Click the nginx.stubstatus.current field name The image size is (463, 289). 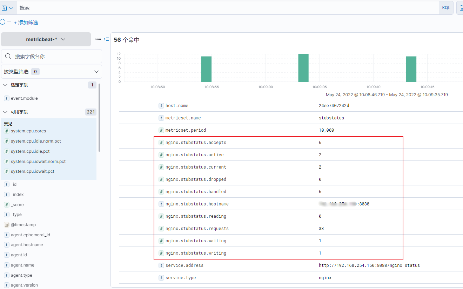196,167
